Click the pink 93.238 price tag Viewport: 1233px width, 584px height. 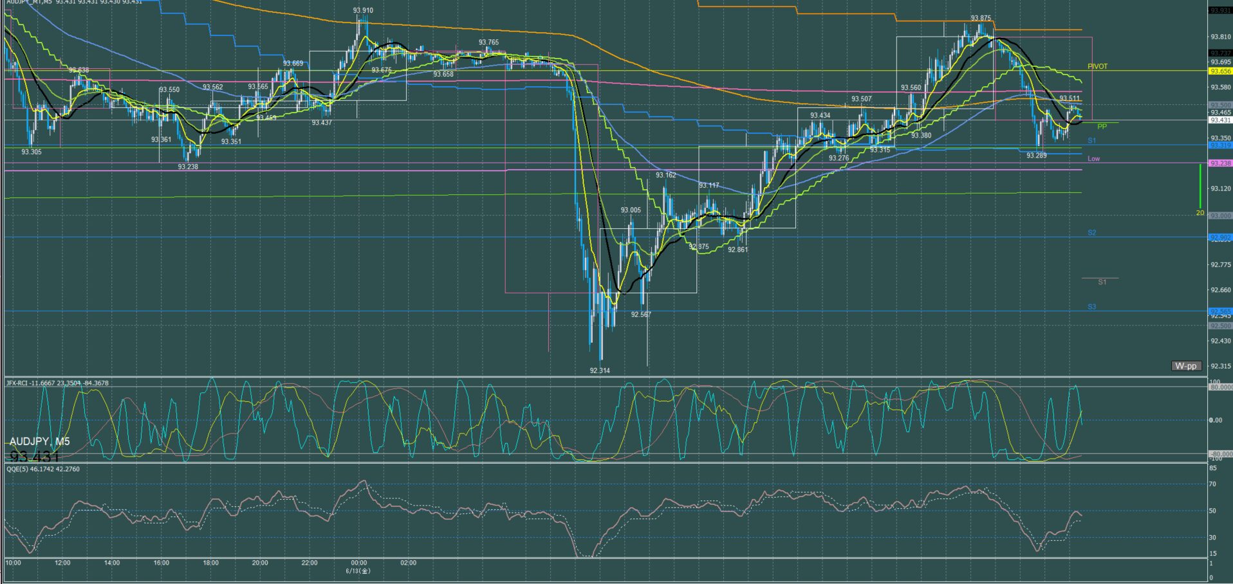1220,163
